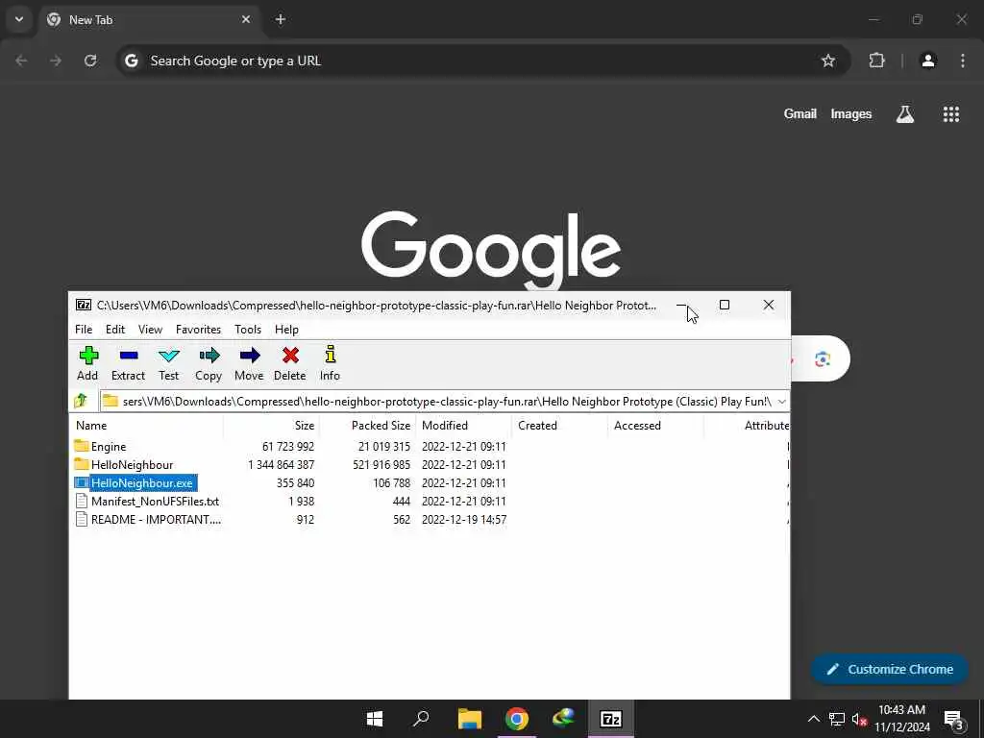Click the Add toolbar icon in 7-Zip
Screen dimensions: 984x738
[x=87, y=363]
